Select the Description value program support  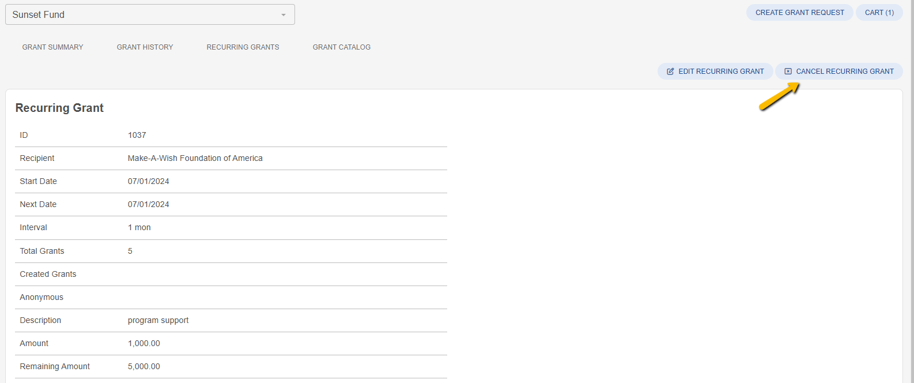[158, 320]
